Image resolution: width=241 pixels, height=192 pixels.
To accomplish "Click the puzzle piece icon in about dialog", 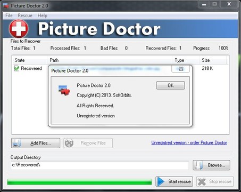I will tap(64, 90).
